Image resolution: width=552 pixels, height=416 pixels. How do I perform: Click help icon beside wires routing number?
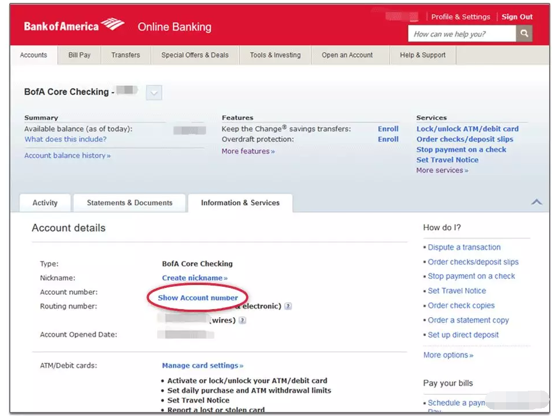(243, 321)
